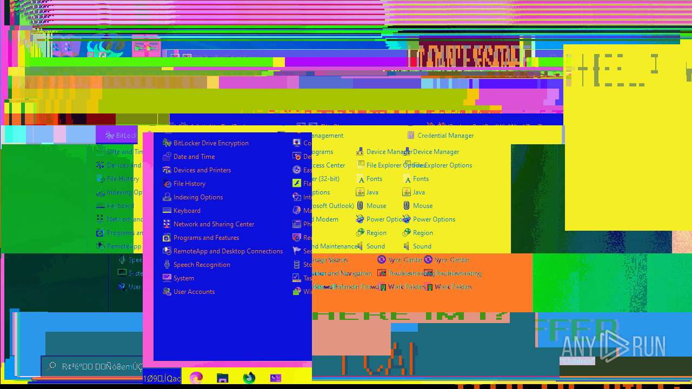Click the taskbar search box
692x389 pixels.
click(92, 366)
